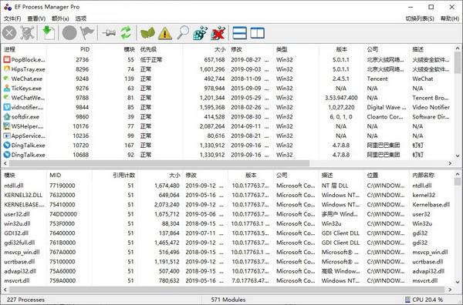Click the pushpin always-on-top icon
Image resolution: width=463 pixels, height=305 pixels.
coord(109,32)
